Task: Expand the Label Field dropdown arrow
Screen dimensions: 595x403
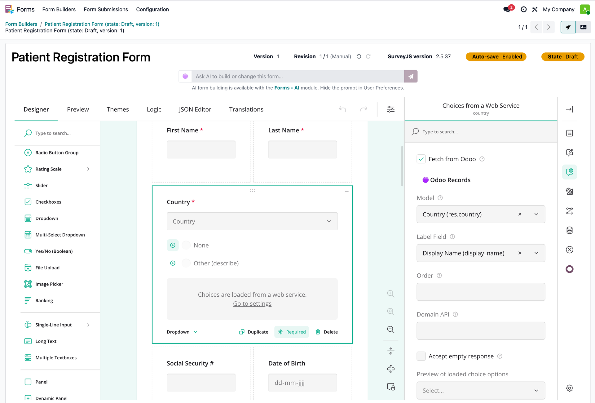Action: (x=536, y=253)
